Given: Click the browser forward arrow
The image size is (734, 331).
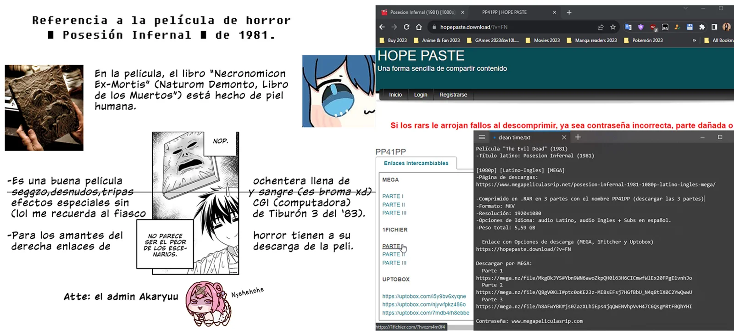Looking at the screenshot, I should pos(394,27).
